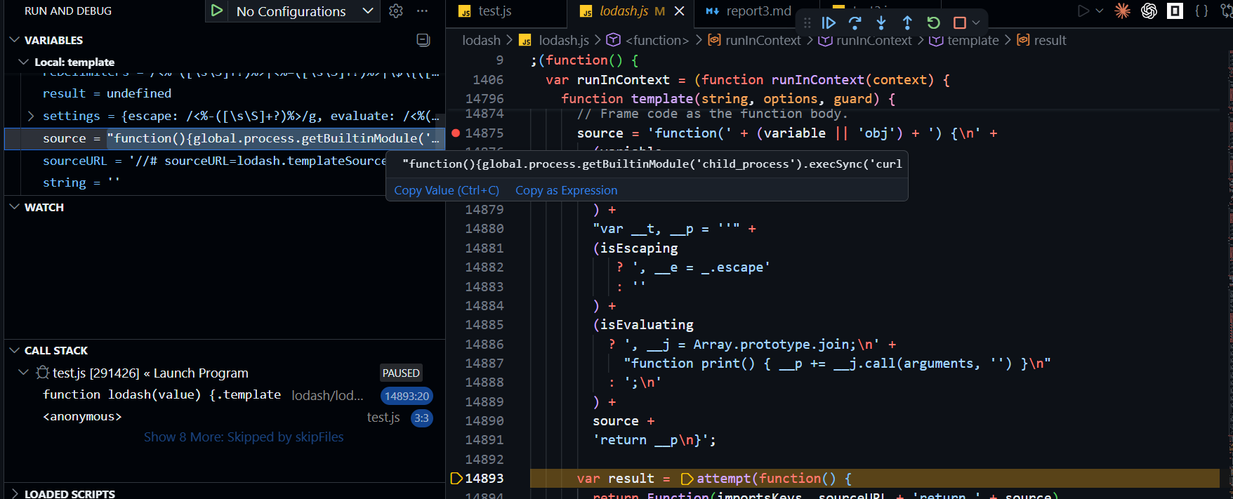Close the lodash.js tab

[679, 11]
